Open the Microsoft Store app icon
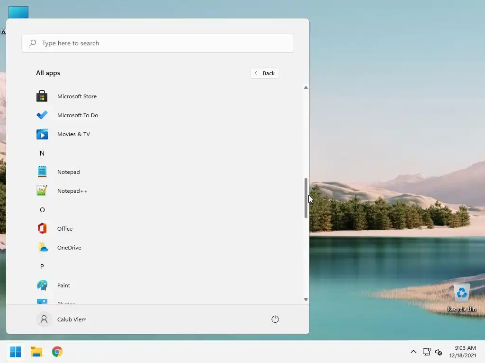The height and width of the screenshot is (363, 485). (x=42, y=96)
